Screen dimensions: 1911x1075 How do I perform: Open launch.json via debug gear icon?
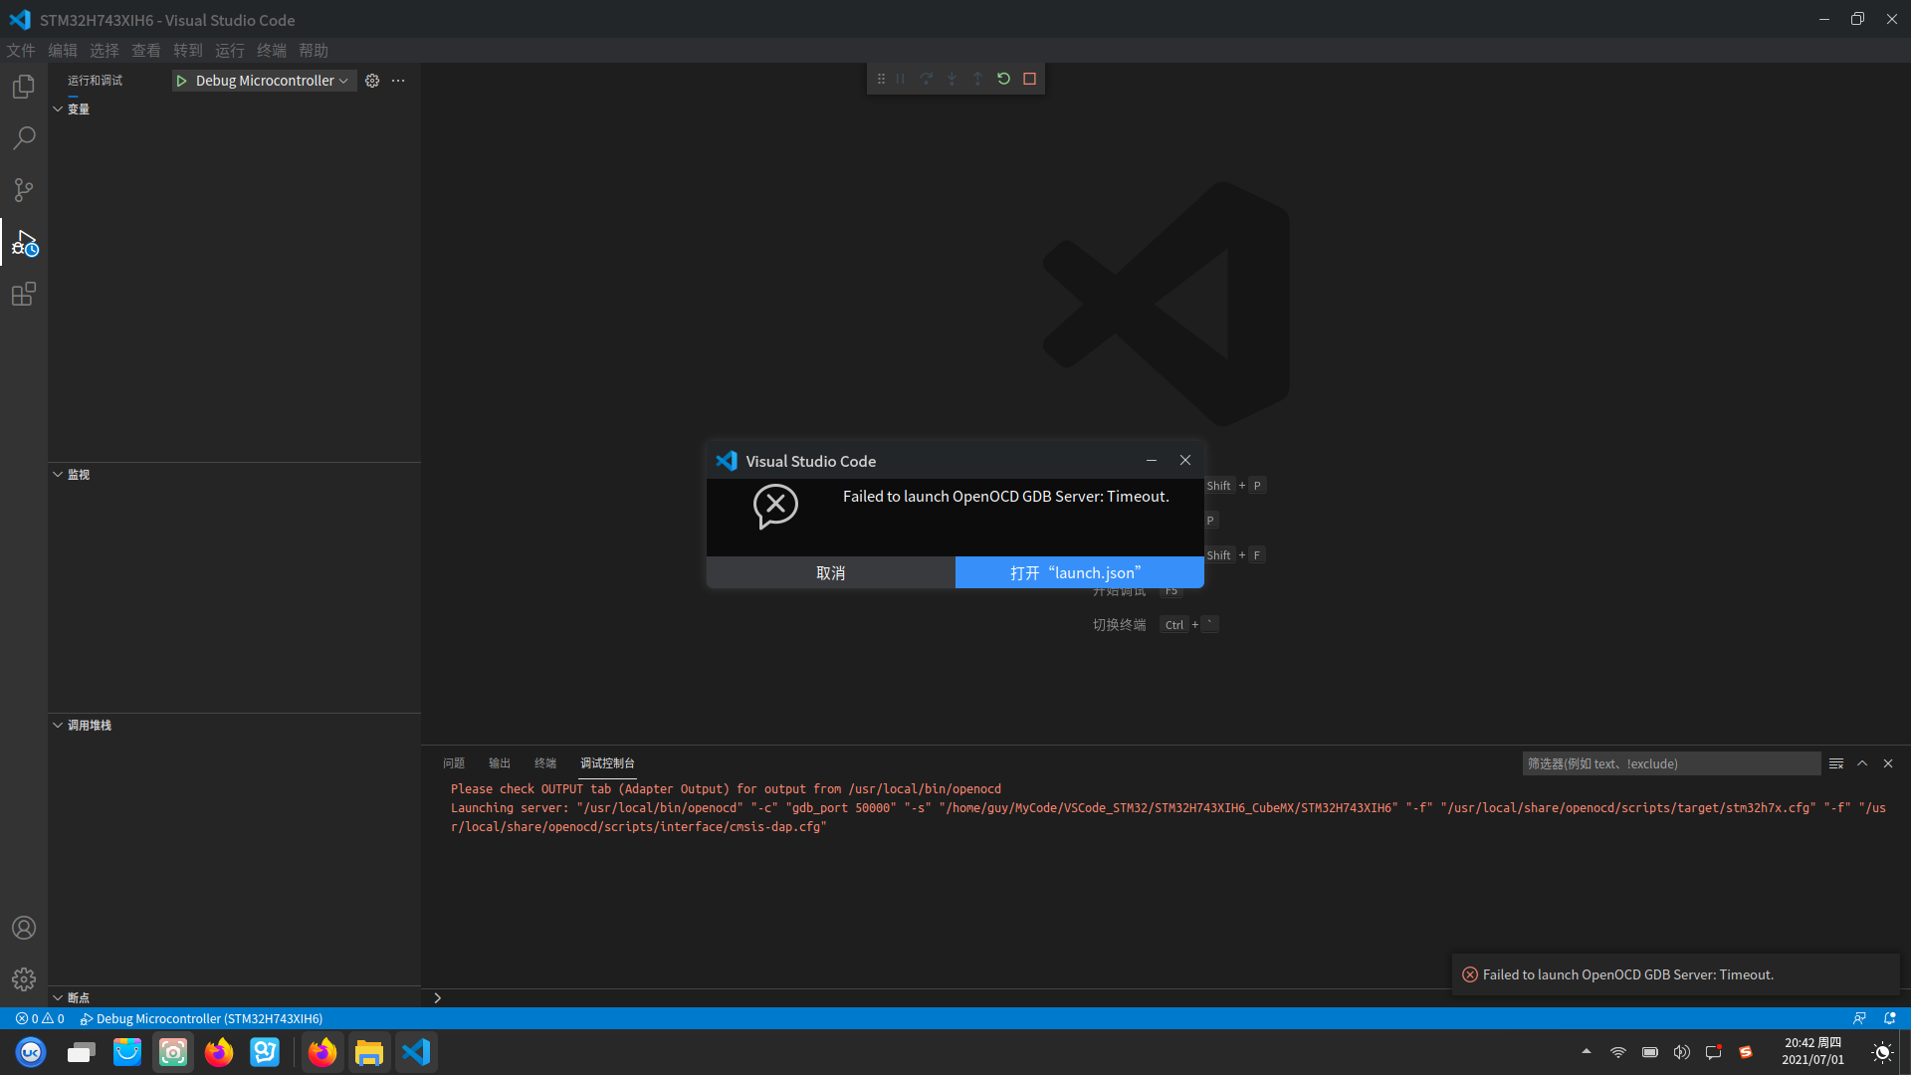pos(372,81)
